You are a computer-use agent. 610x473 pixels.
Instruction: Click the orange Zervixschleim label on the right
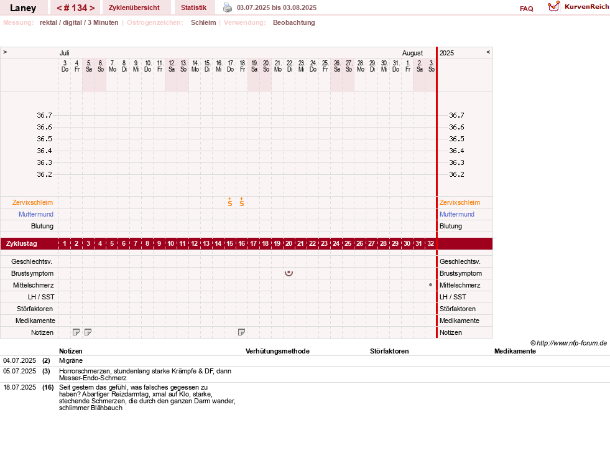[460, 202]
